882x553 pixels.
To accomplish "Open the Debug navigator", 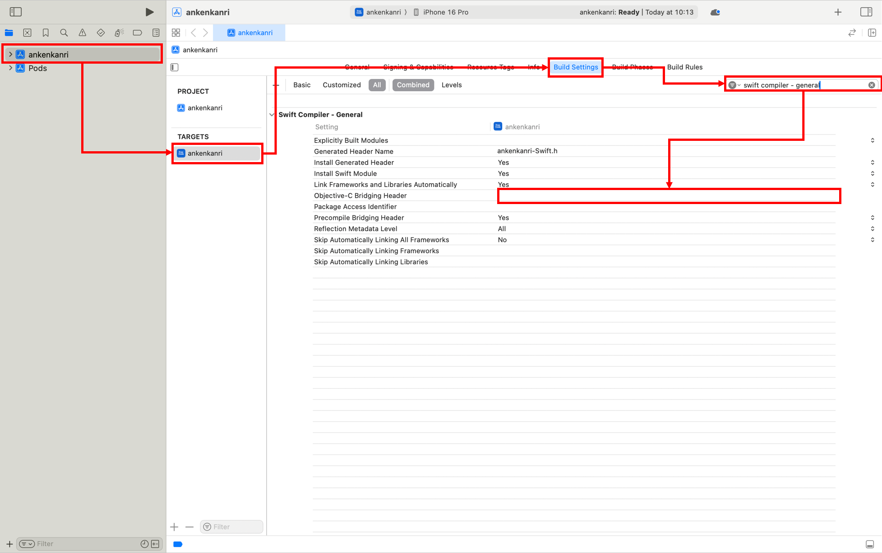I will [x=119, y=33].
